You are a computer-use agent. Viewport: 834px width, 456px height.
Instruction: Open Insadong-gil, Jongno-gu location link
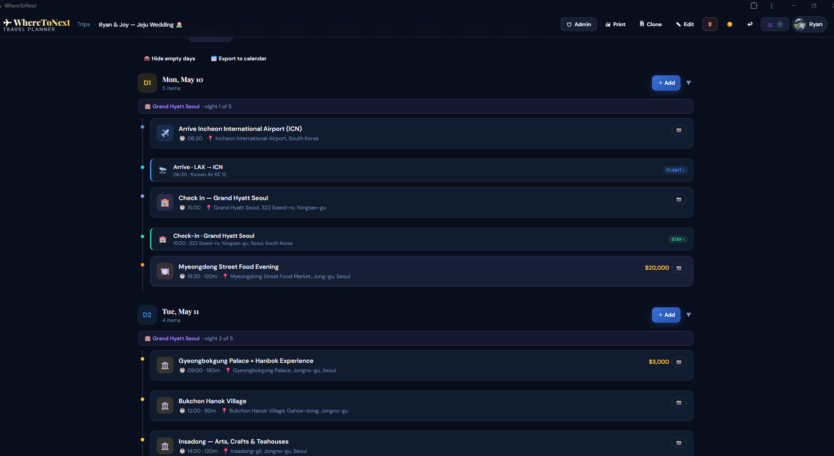tap(269, 451)
